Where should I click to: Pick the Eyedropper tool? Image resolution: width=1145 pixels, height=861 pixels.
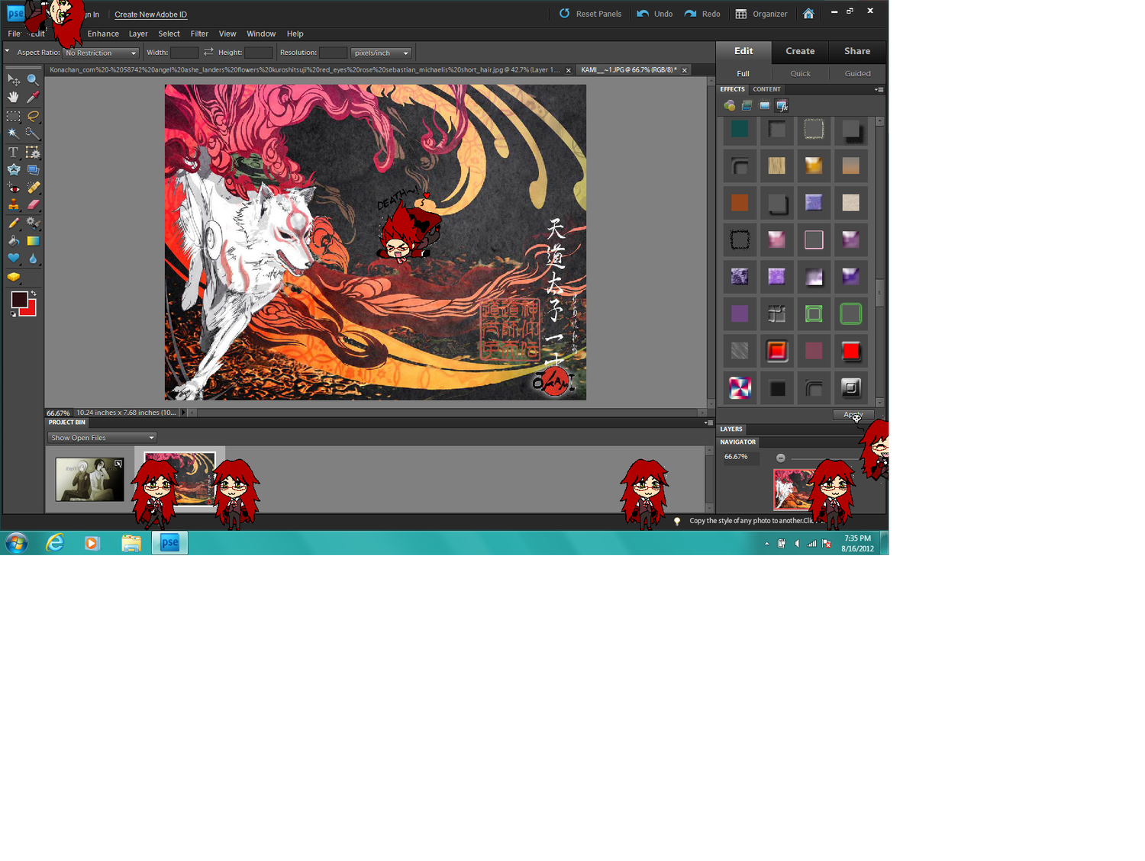click(33, 97)
